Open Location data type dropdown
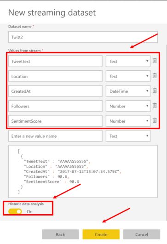The height and width of the screenshot is (244, 167). click(x=128, y=76)
